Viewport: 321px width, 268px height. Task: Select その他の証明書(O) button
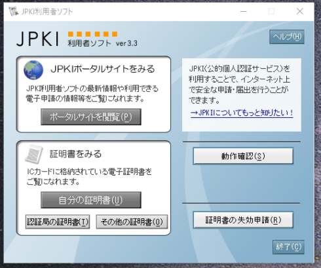click(x=132, y=222)
